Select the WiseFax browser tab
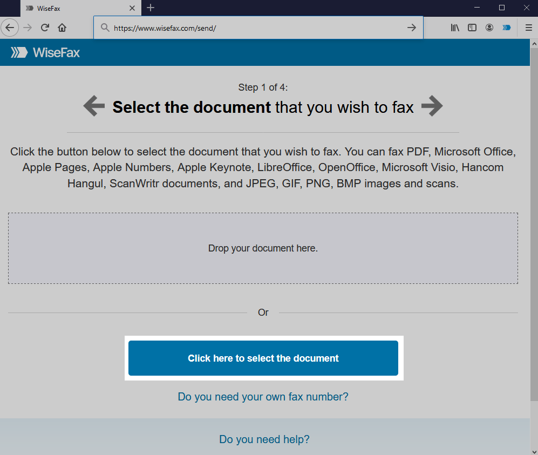 [x=80, y=8]
